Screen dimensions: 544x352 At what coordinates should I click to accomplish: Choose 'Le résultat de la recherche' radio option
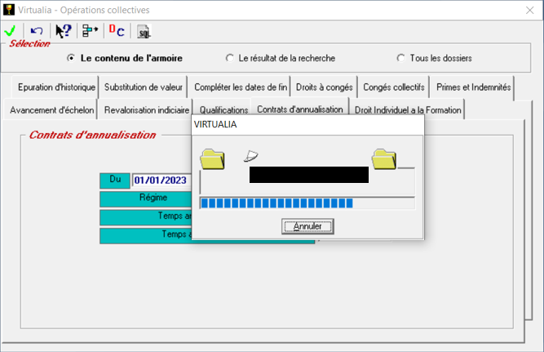(229, 58)
